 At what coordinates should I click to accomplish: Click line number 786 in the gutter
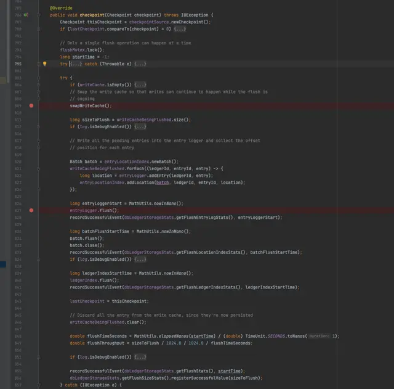point(18,15)
